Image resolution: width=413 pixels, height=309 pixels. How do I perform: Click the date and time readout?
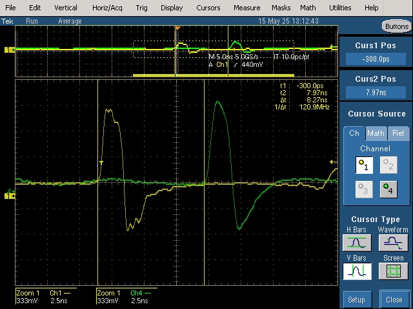[x=288, y=21]
